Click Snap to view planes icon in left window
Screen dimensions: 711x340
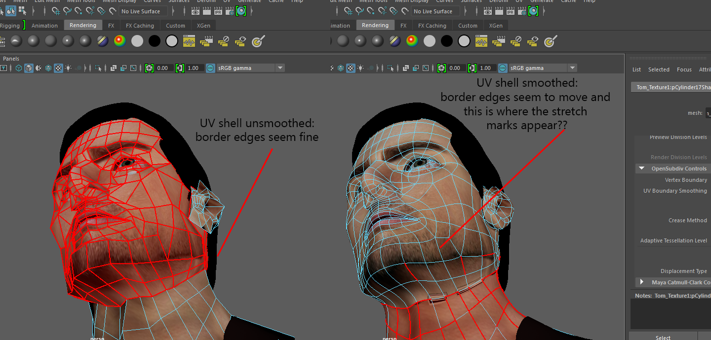click(101, 10)
